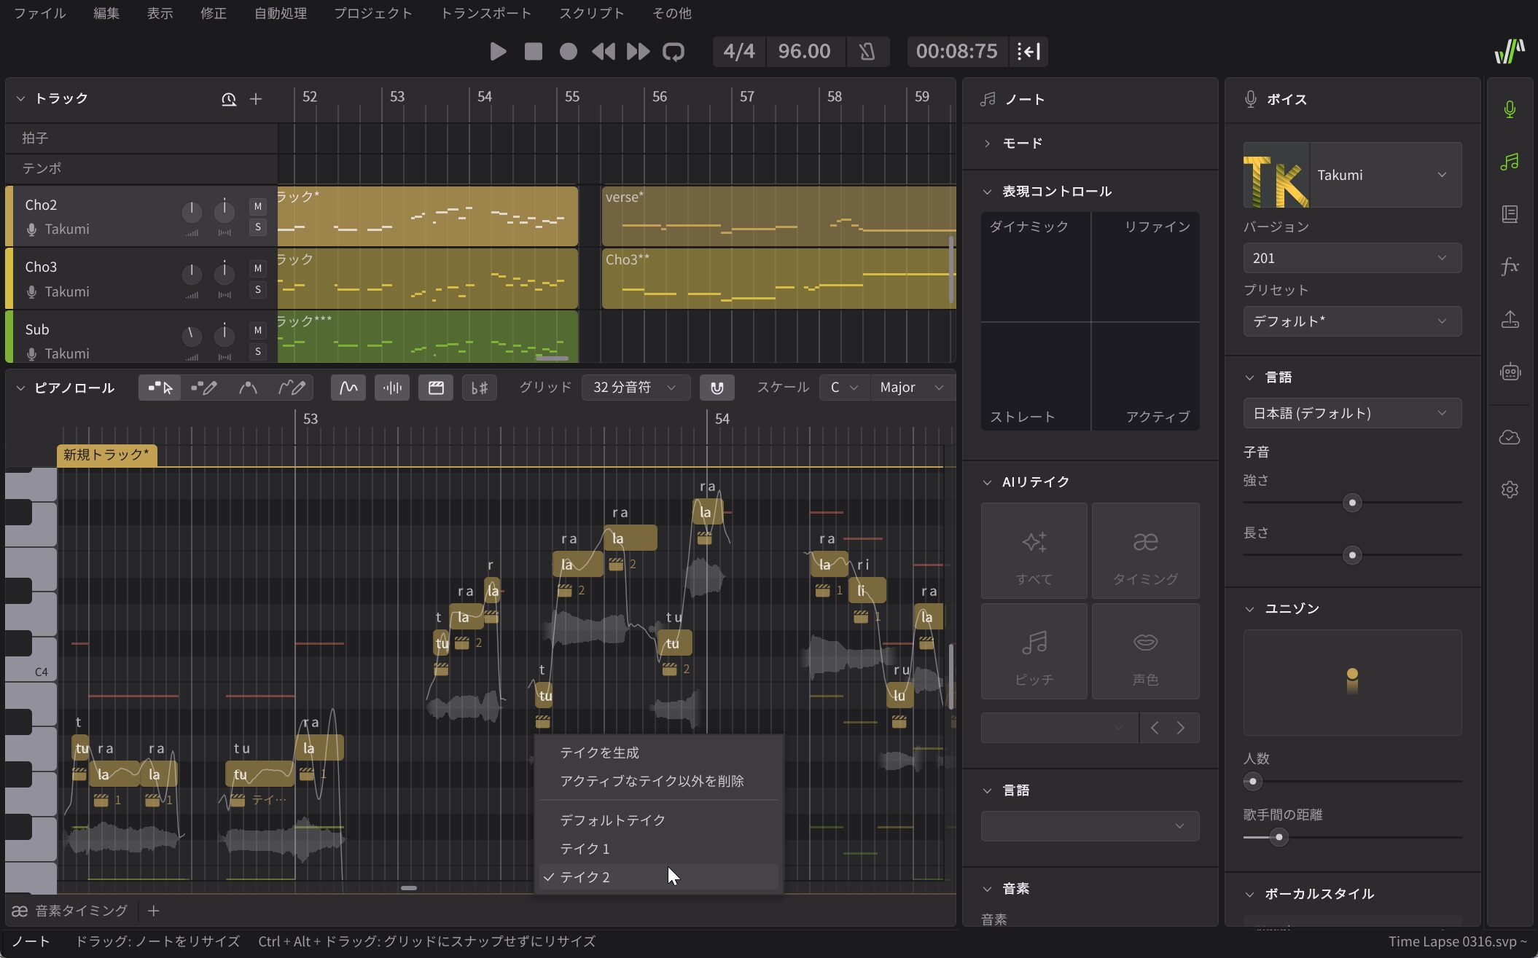Open the dictionary panel in sidebar
This screenshot has height=958, width=1538.
pos(1510,214)
